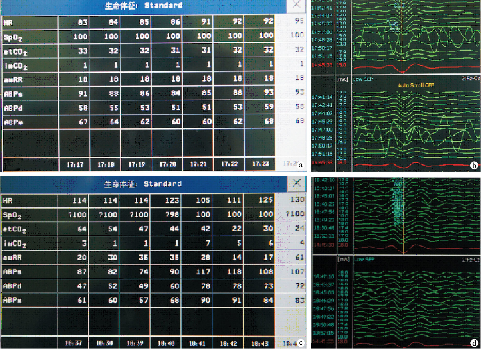Click the 18:40 time column header
This screenshot has width=481, height=349.
click(x=166, y=343)
